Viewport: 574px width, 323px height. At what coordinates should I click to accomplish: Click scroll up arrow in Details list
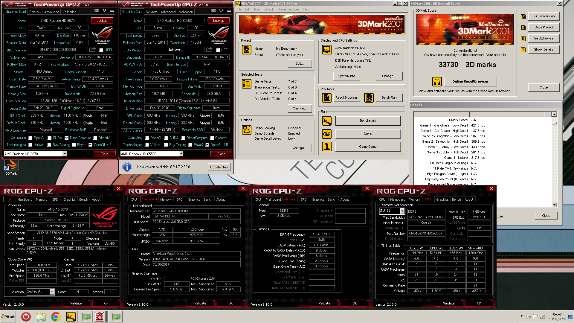[555, 114]
